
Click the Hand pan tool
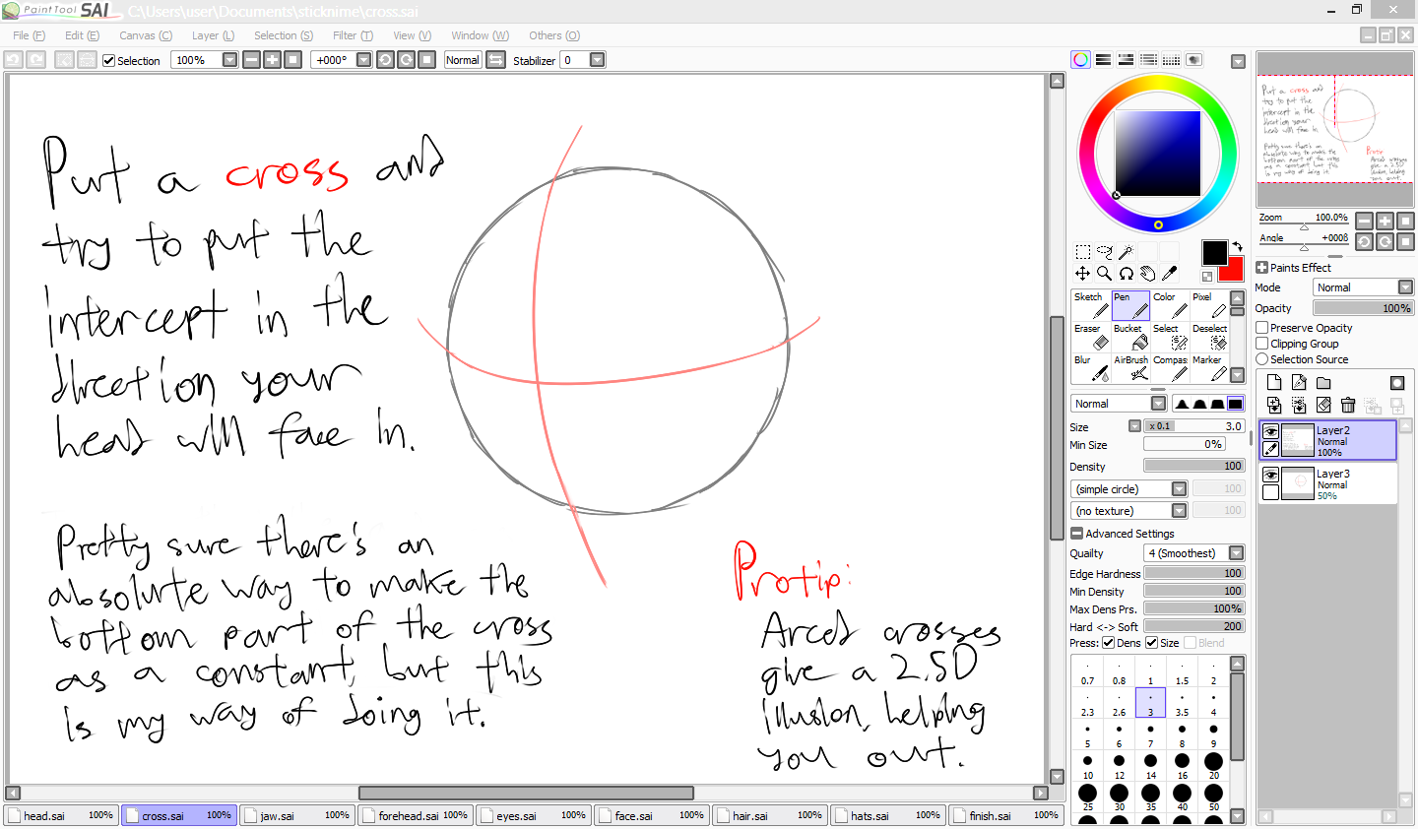click(x=1147, y=274)
